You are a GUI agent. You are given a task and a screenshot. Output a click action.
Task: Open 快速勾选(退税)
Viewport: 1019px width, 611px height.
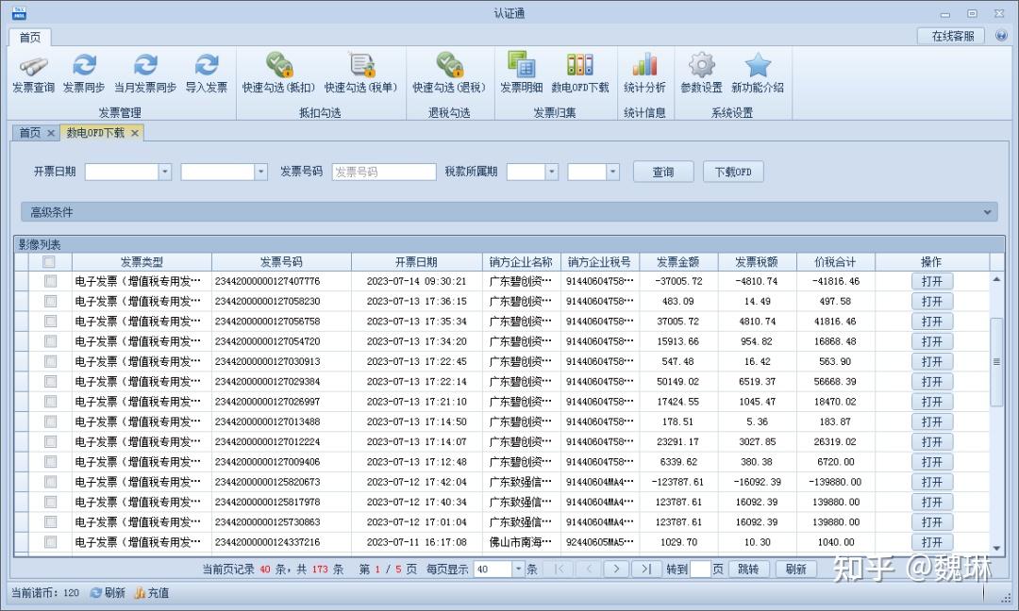tap(450, 74)
